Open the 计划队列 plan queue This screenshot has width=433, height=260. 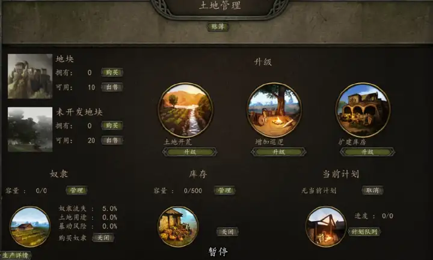(x=364, y=232)
